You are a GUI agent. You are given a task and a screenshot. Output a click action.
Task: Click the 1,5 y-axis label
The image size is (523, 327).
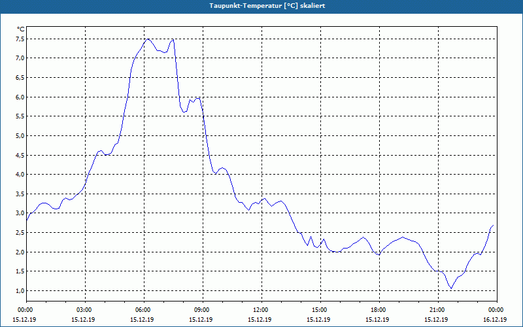tap(20, 271)
